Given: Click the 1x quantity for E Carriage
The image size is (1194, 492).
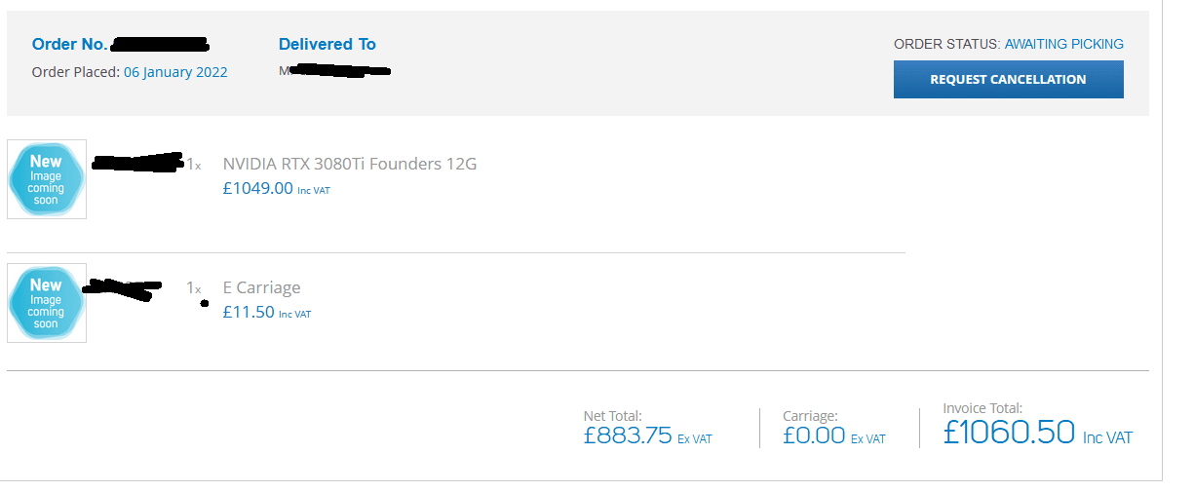Looking at the screenshot, I should click(x=194, y=288).
